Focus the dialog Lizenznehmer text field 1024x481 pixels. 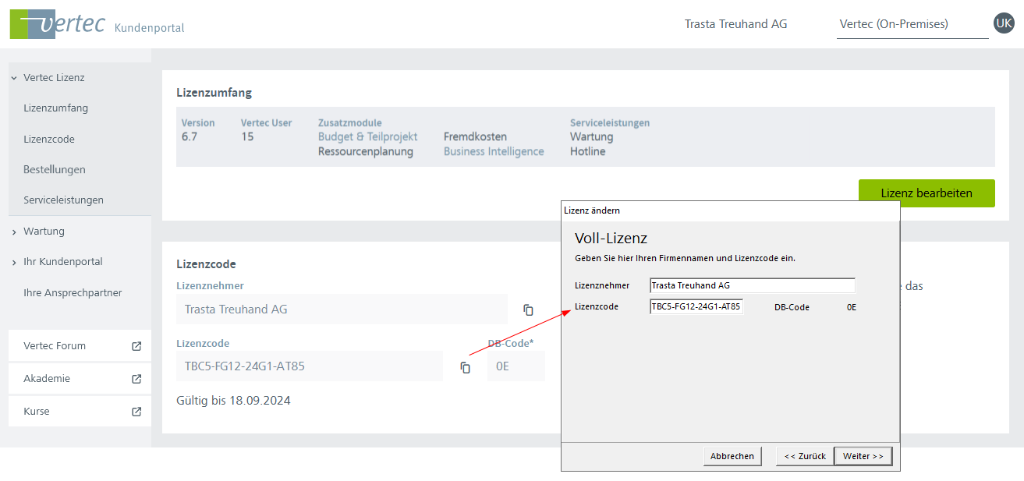752,285
